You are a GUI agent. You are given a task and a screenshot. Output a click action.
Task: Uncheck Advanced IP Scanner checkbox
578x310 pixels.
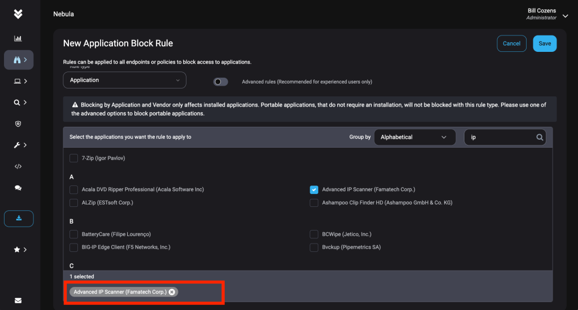coord(314,189)
